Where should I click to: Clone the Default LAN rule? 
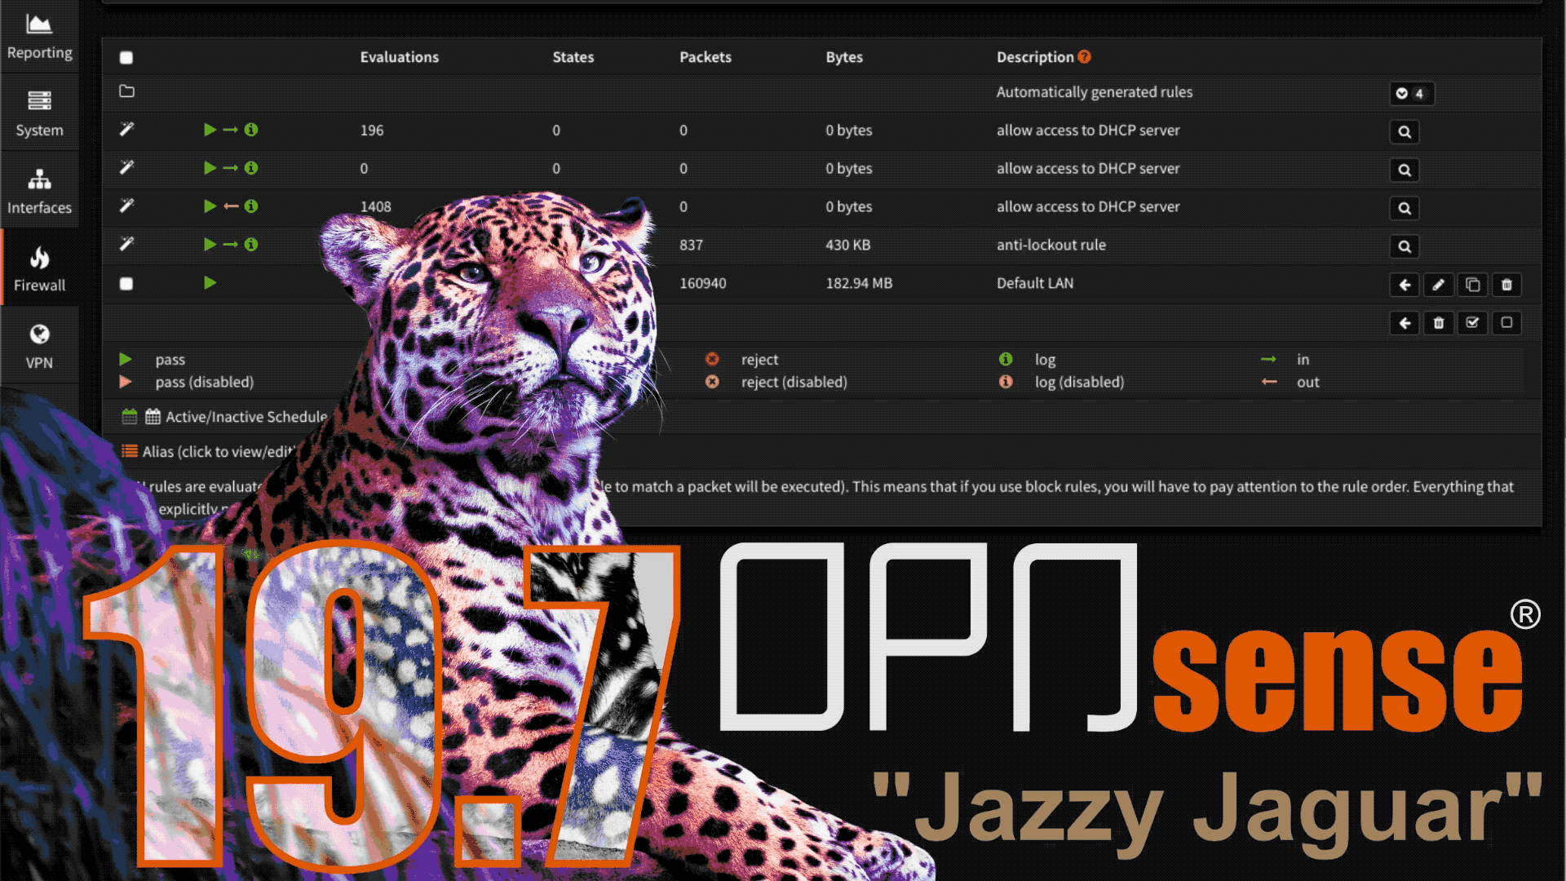(x=1472, y=285)
